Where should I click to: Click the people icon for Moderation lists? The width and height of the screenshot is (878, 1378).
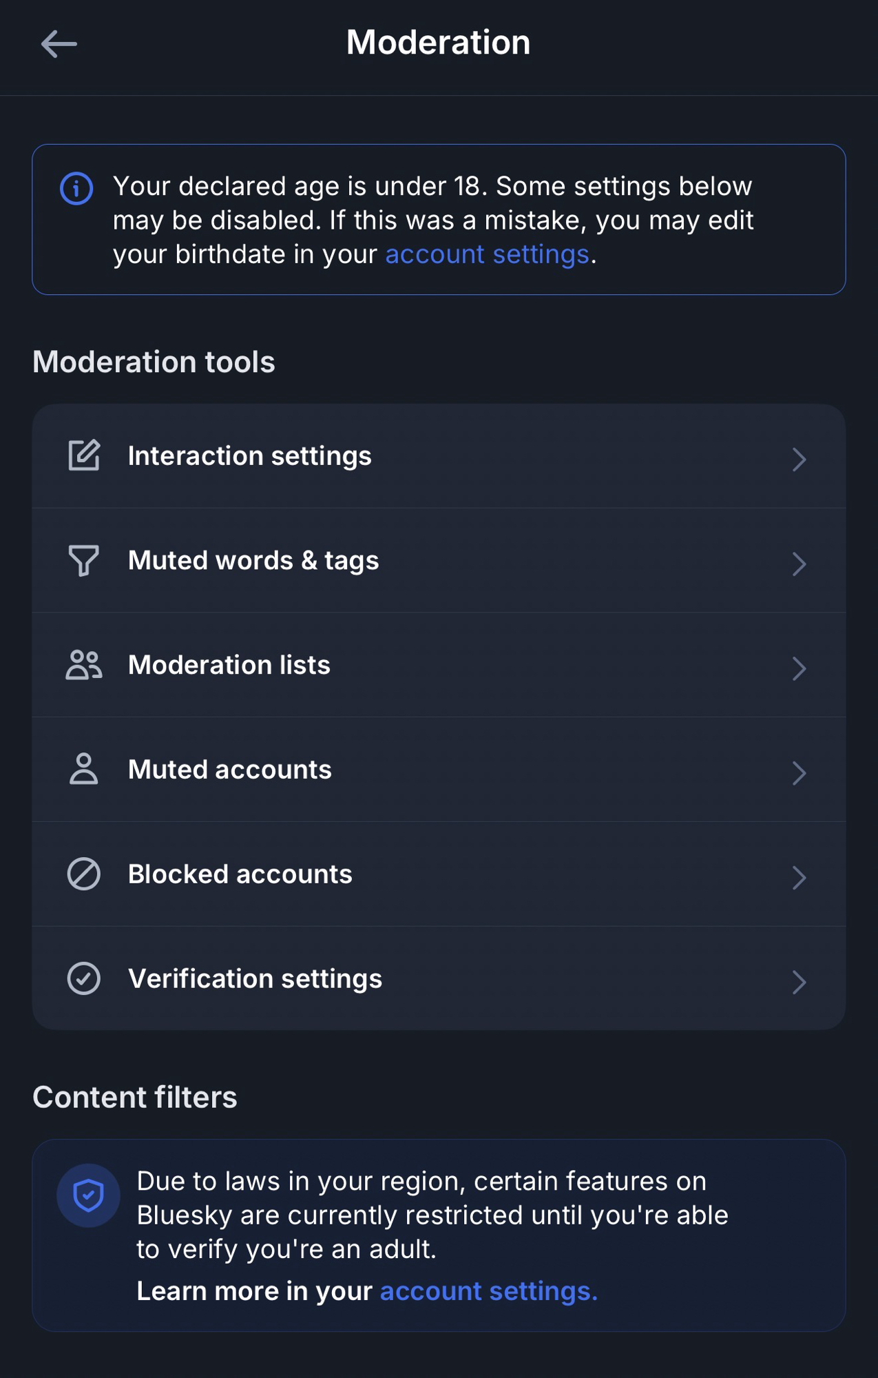point(84,665)
